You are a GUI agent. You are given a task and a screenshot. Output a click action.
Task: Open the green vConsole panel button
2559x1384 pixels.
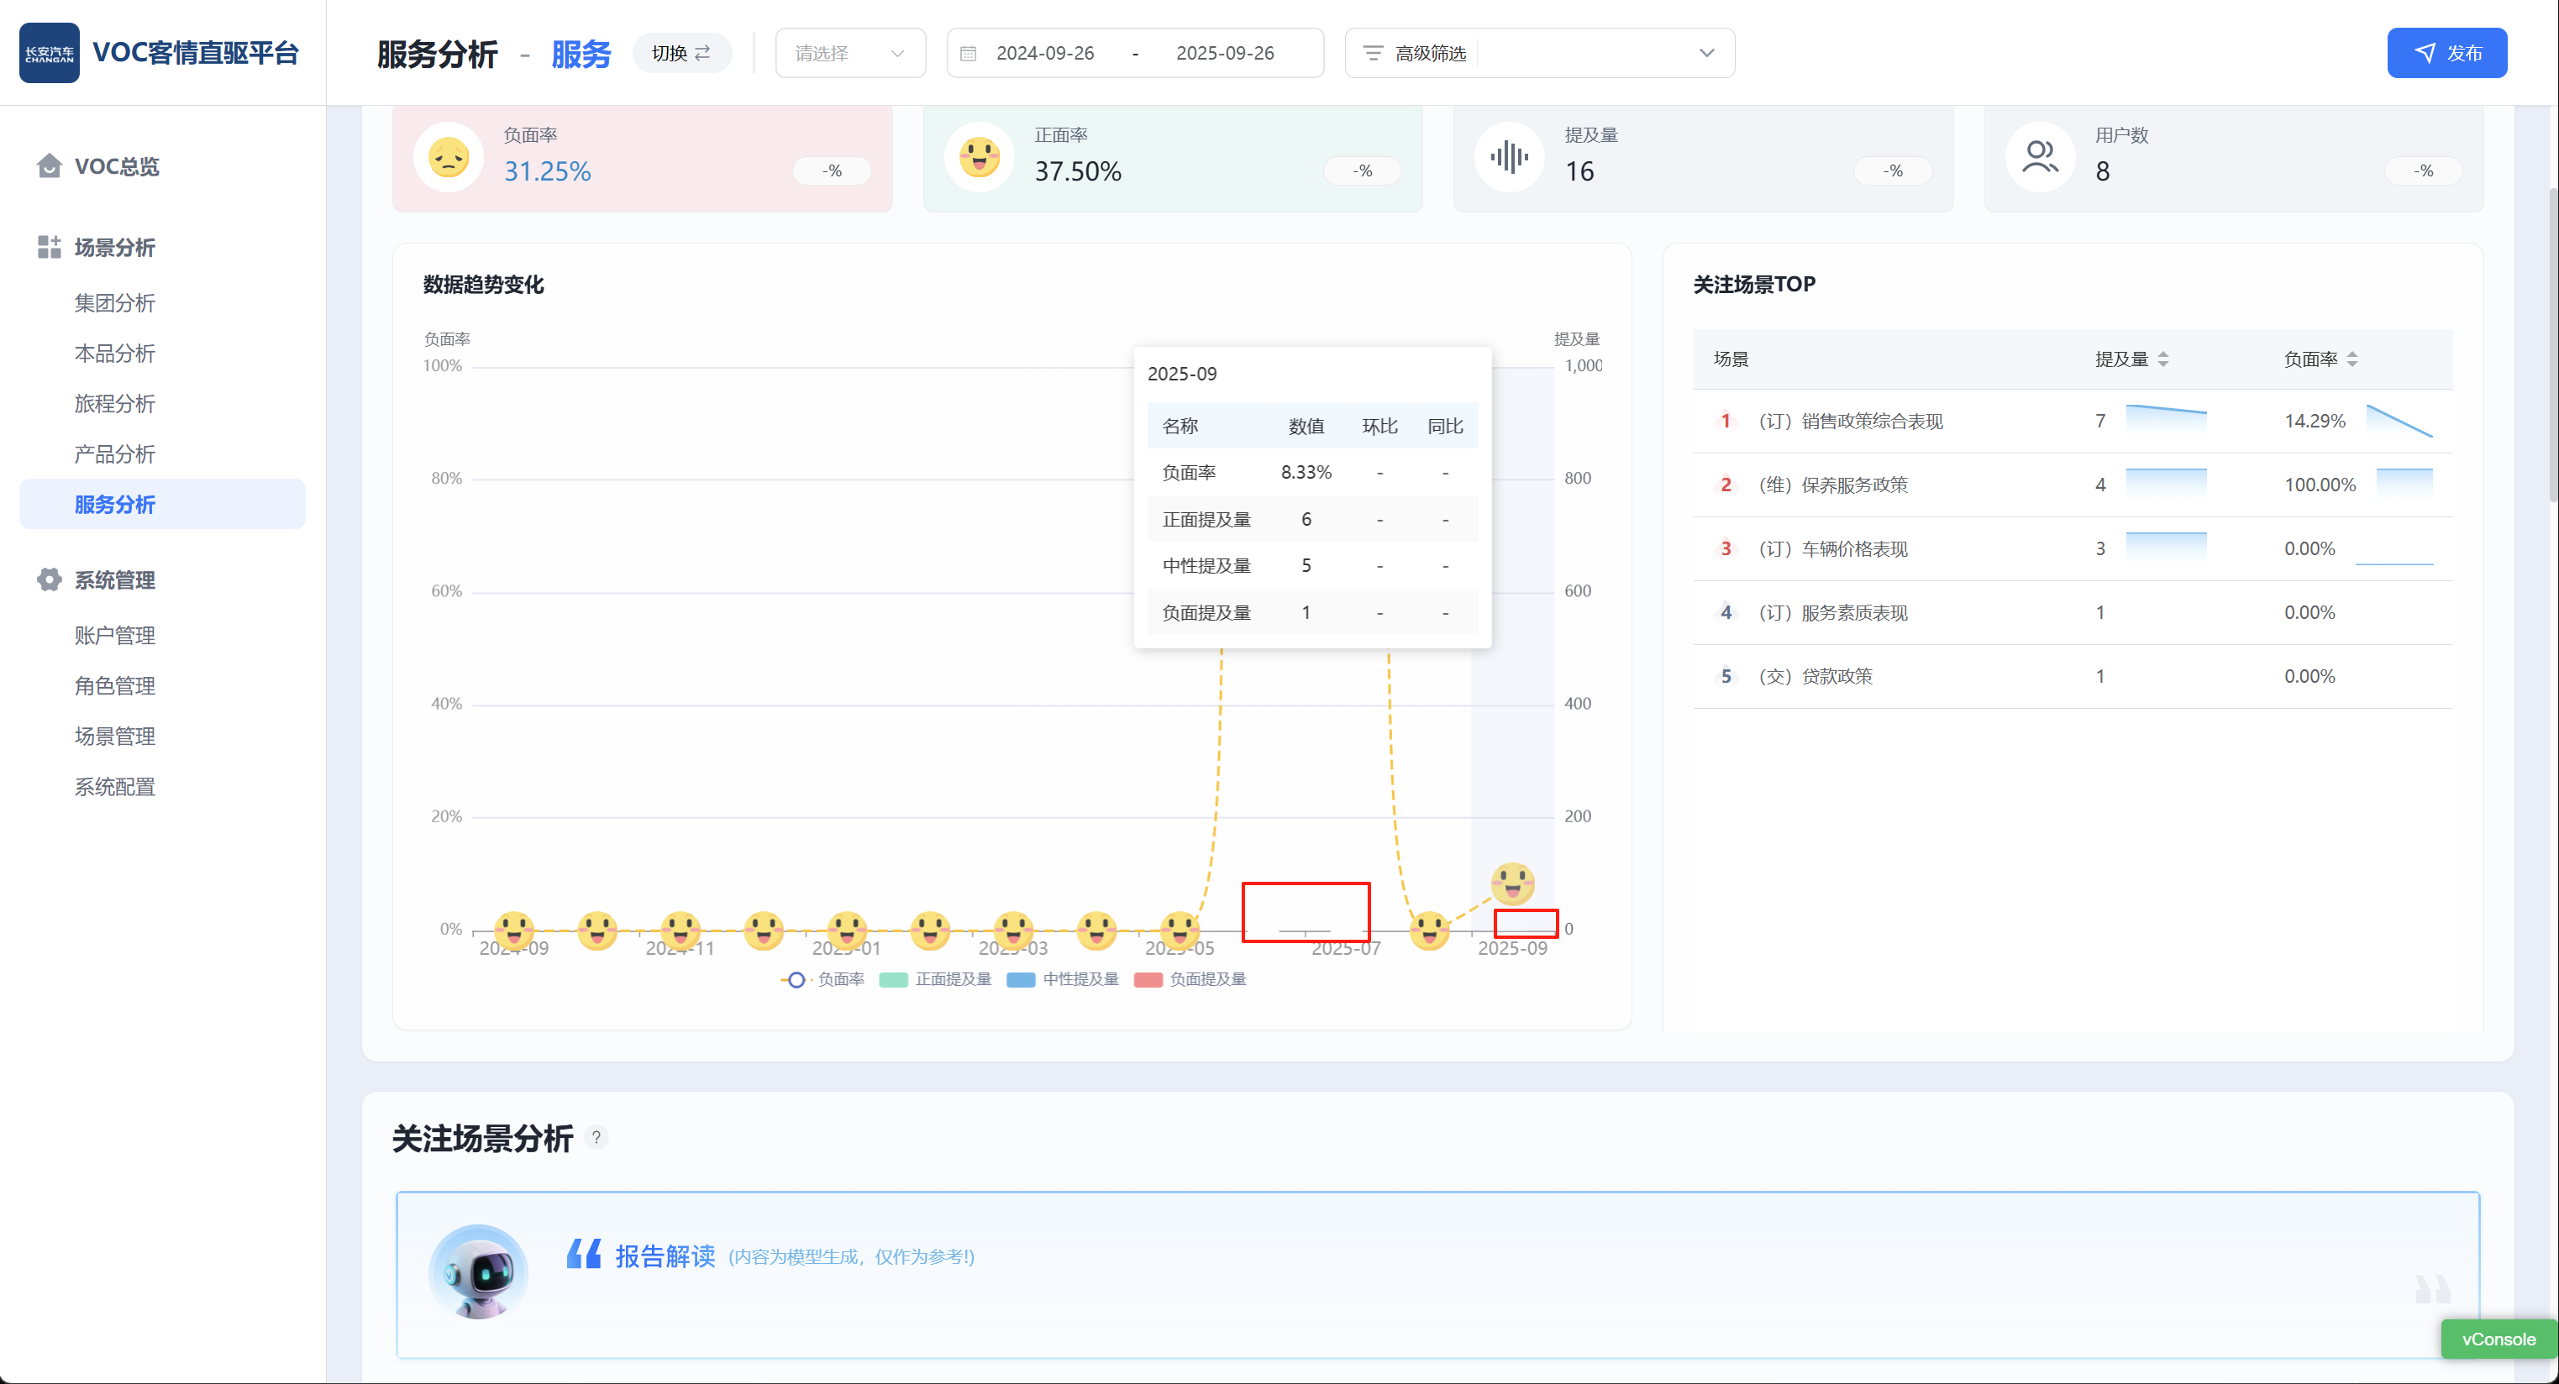pyautogui.click(x=2498, y=1339)
